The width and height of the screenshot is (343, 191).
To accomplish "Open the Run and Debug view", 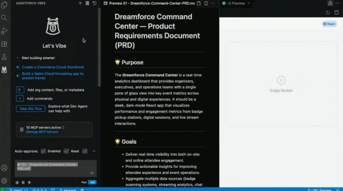I will coord(4,31).
